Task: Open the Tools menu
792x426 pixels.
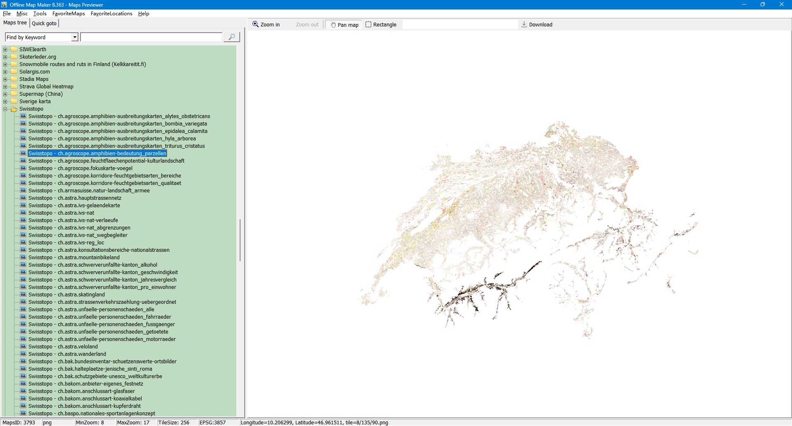Action: (x=40, y=14)
